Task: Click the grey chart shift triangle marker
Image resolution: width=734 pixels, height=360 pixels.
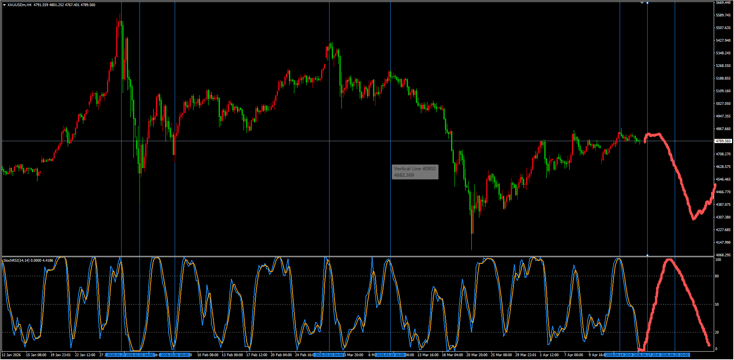Action: 642,3
